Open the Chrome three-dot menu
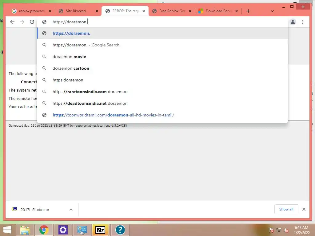 click(x=303, y=22)
